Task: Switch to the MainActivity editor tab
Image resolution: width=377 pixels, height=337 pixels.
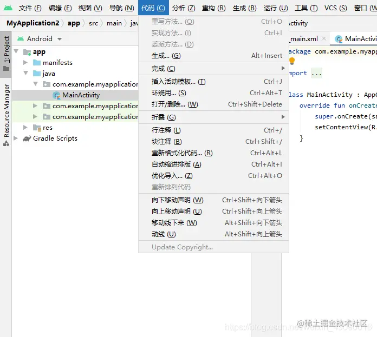Action: tap(353, 38)
